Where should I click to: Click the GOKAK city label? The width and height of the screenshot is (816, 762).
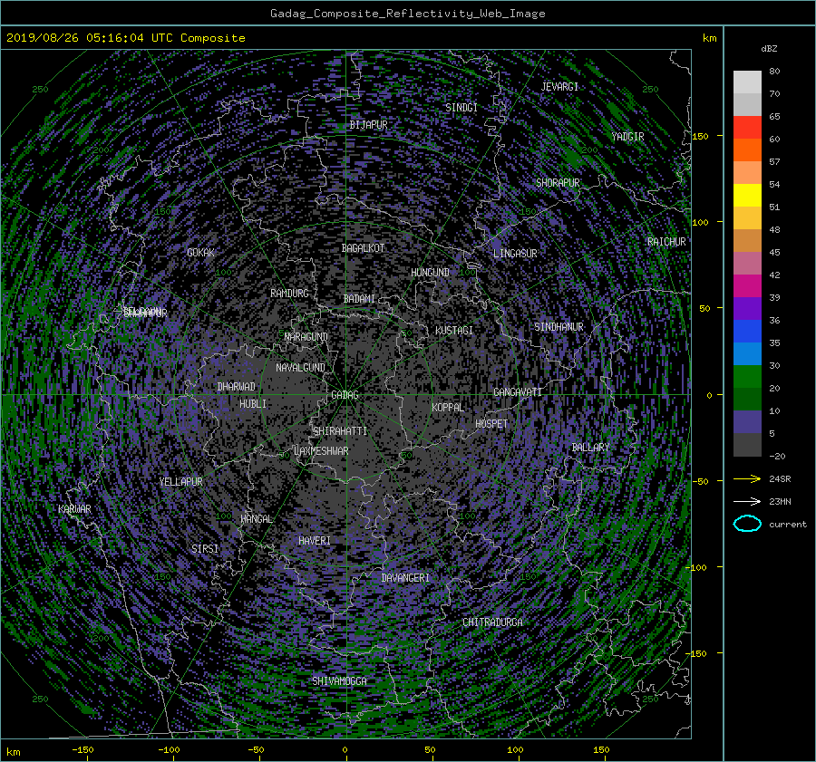coord(201,252)
